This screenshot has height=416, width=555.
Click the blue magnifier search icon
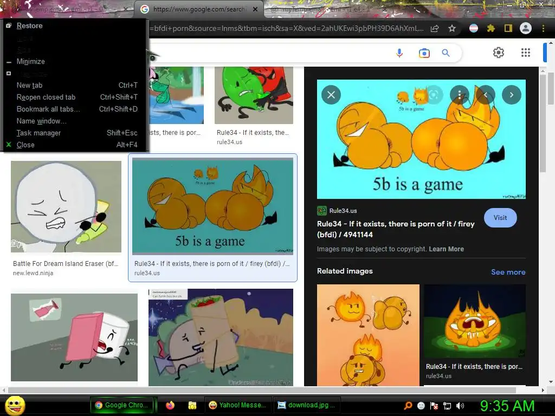[446, 53]
